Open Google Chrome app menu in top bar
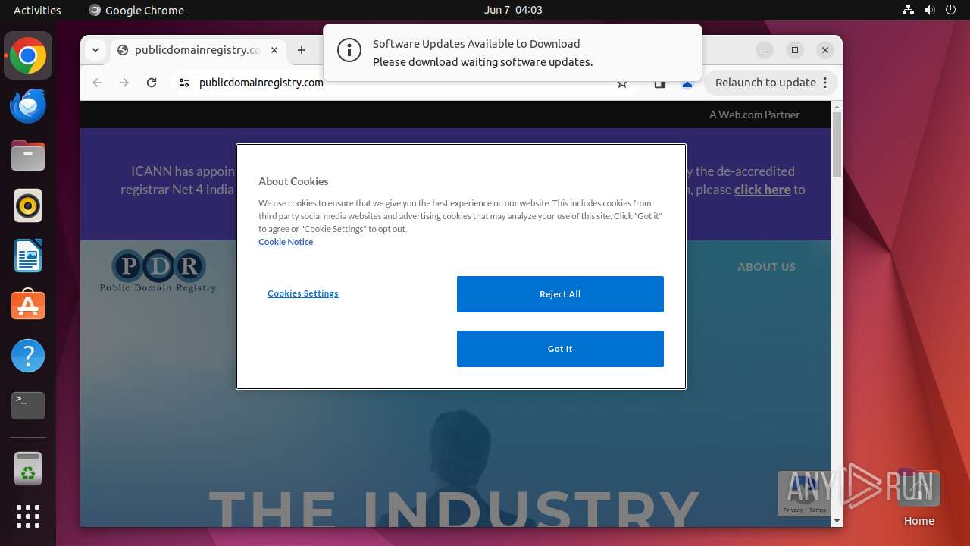970x546 pixels. pos(136,10)
